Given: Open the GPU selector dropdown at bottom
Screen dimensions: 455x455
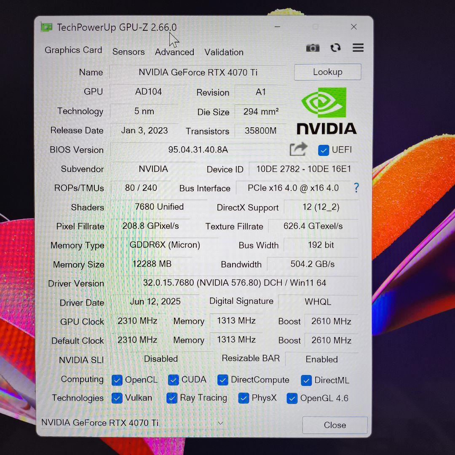Looking at the screenshot, I should click(220, 423).
